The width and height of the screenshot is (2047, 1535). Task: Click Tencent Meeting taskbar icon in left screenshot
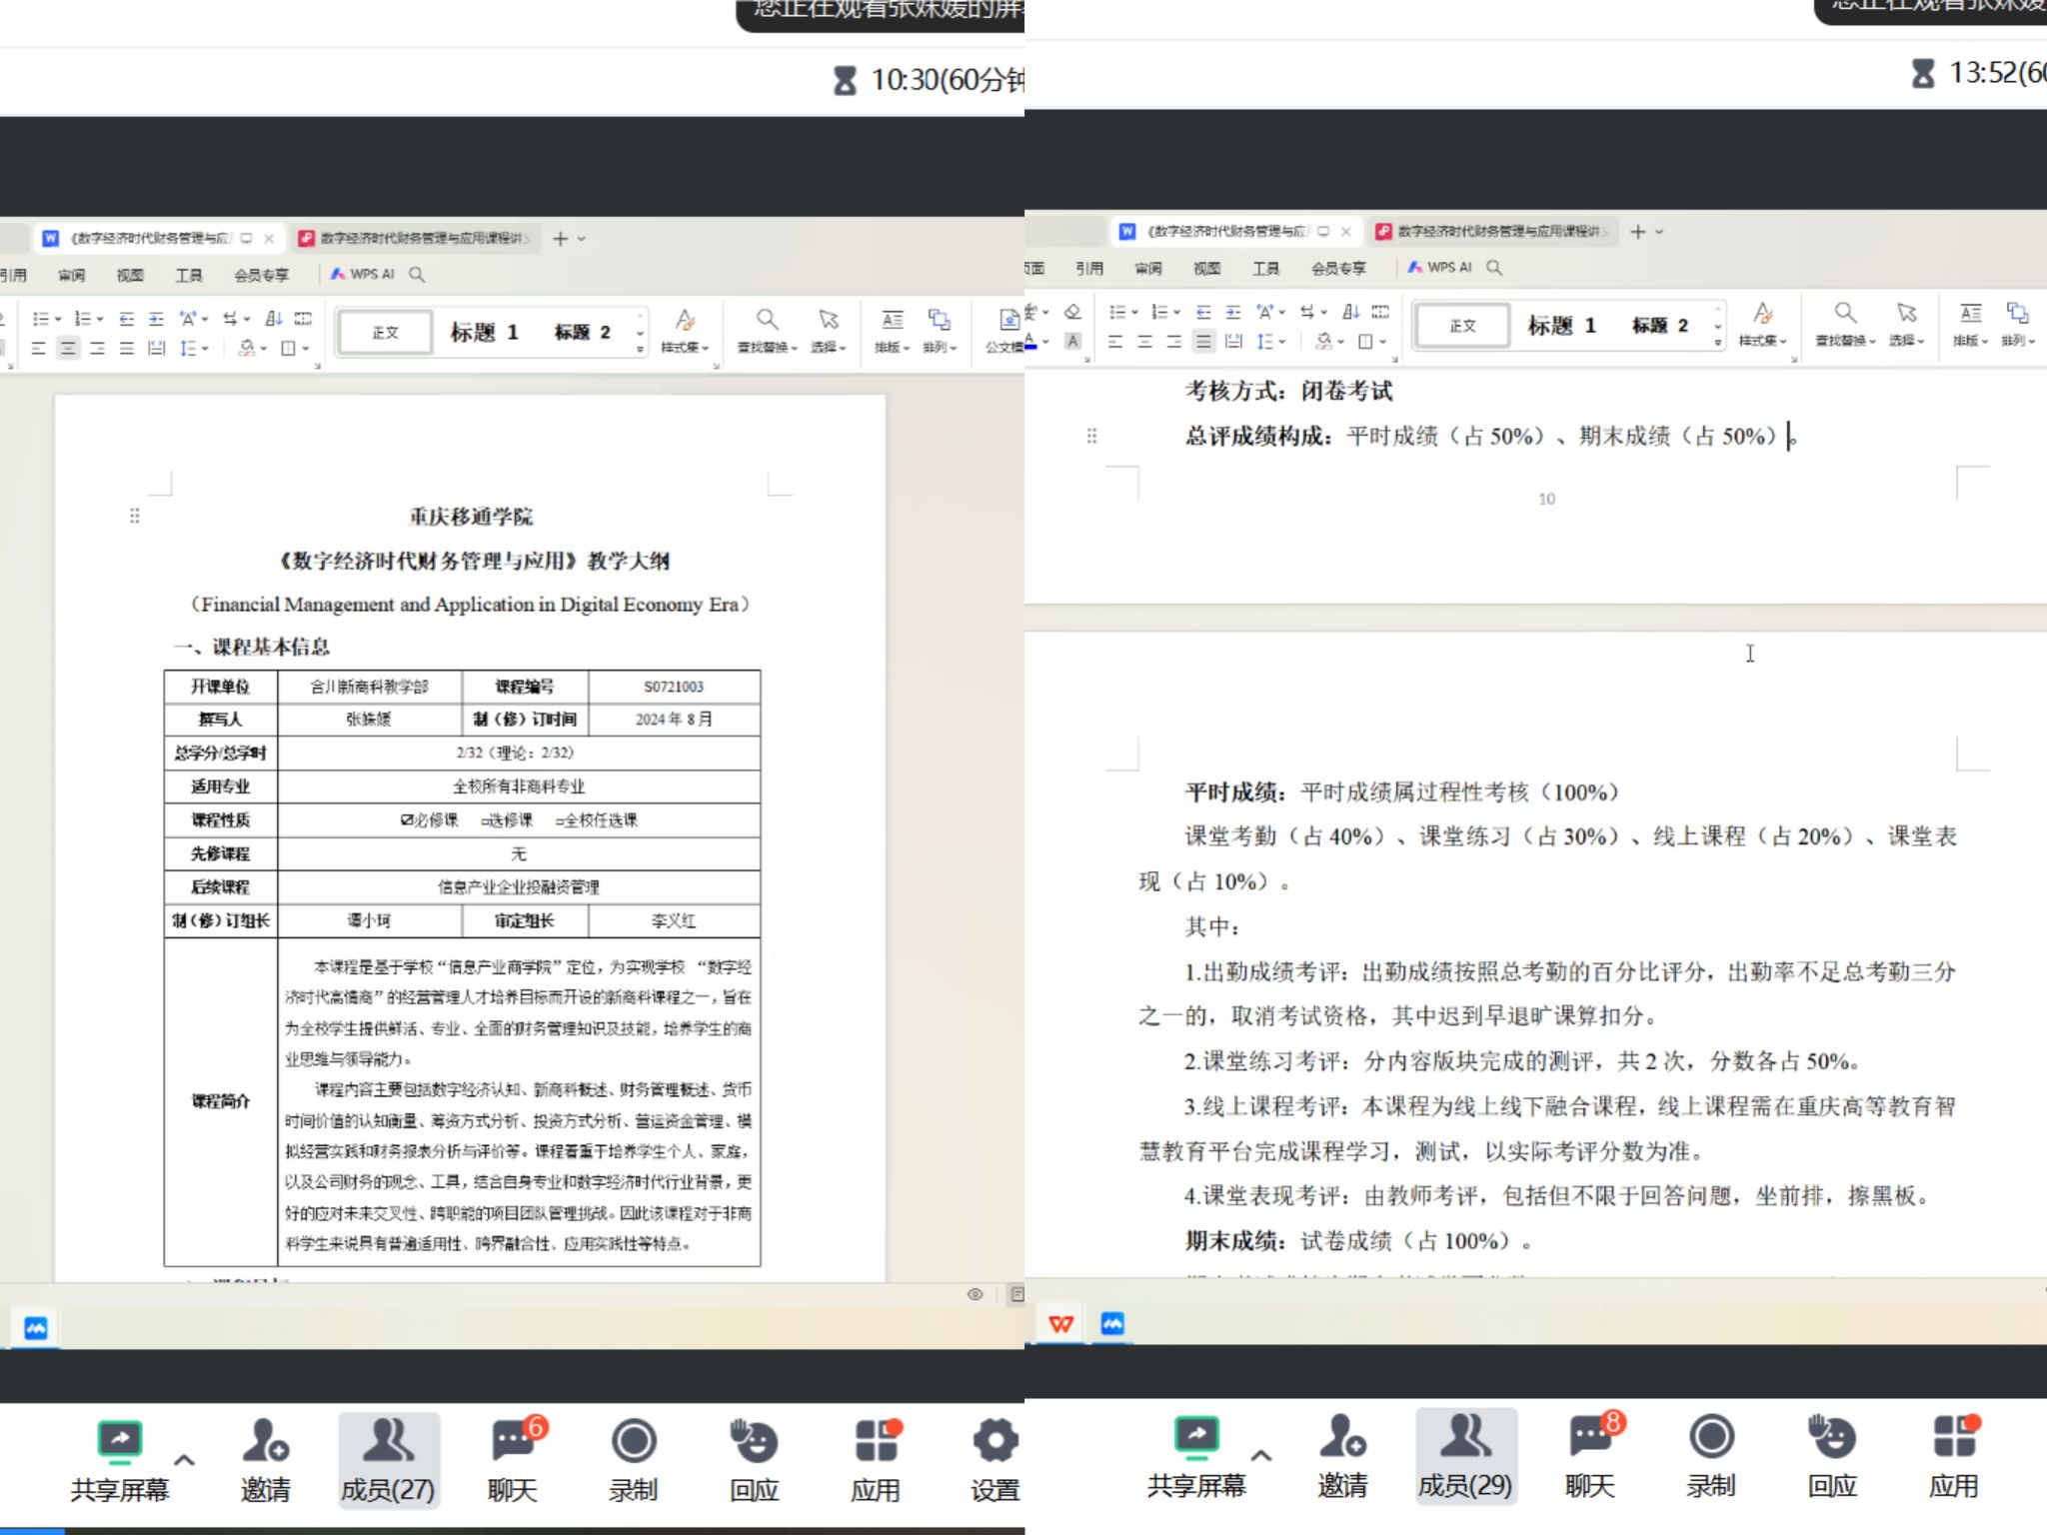click(35, 1327)
